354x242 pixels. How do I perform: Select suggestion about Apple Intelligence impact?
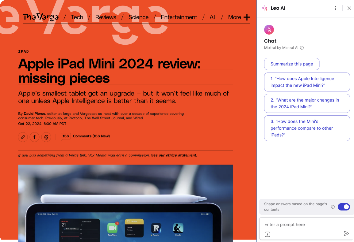click(307, 82)
